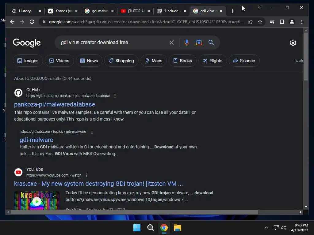Screen dimensions: 314x235
Task: Open the Chrome profile menu
Action: (x=292, y=22)
